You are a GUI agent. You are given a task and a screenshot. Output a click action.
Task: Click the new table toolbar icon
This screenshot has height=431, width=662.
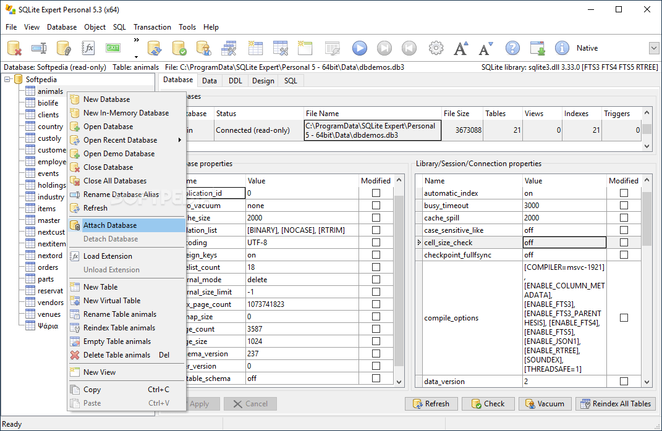255,48
